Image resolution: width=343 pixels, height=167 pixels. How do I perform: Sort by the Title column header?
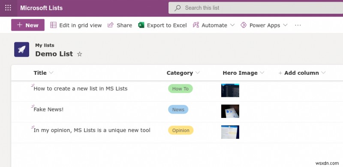coord(40,73)
